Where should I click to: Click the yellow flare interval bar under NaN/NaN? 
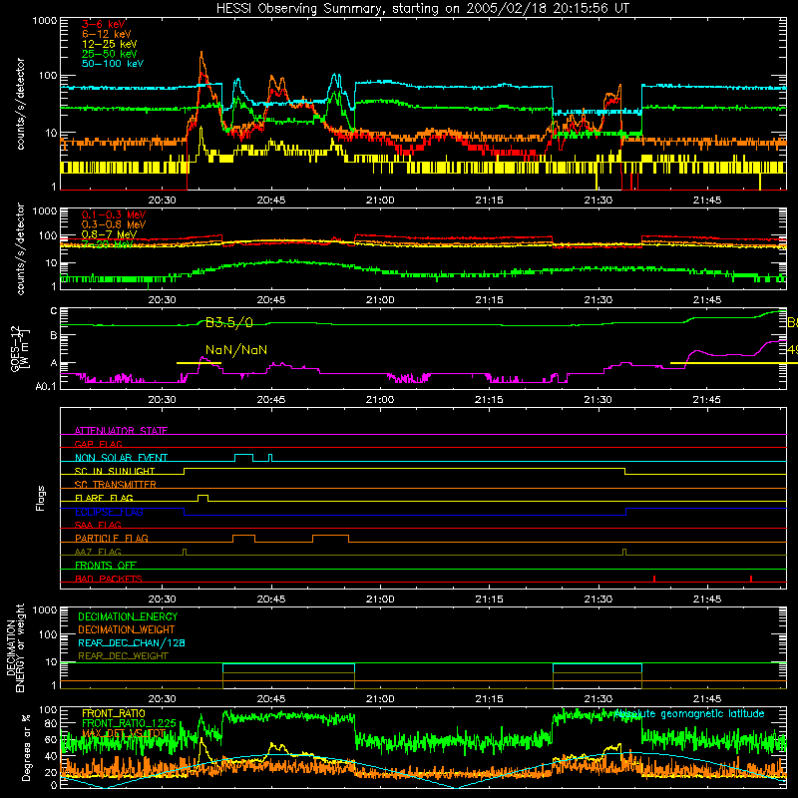(x=199, y=363)
